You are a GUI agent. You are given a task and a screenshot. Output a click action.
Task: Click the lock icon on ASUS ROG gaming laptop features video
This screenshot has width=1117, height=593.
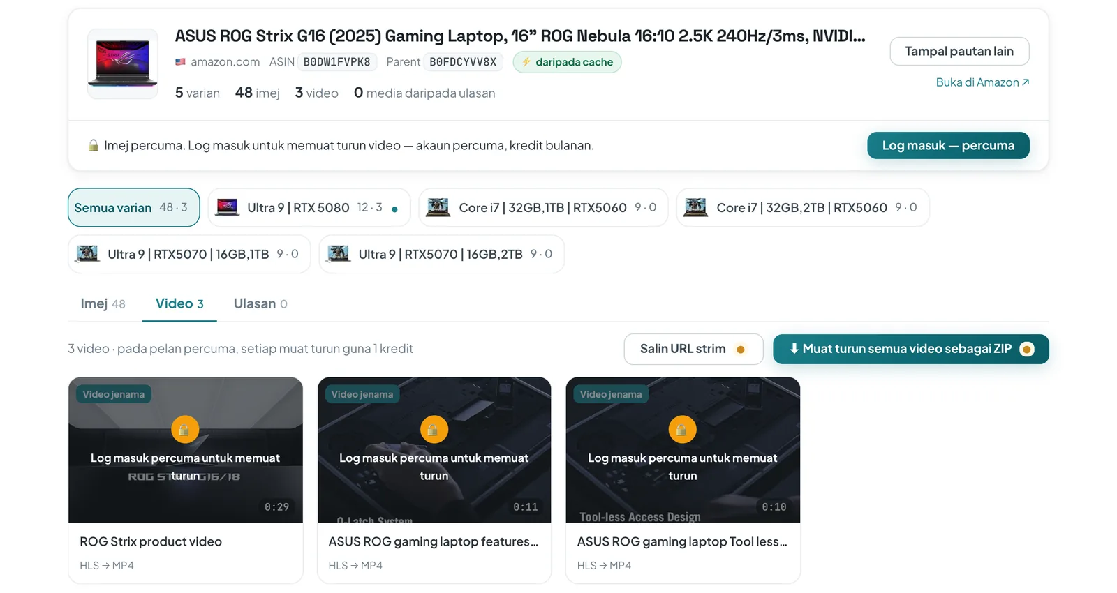[x=434, y=430]
